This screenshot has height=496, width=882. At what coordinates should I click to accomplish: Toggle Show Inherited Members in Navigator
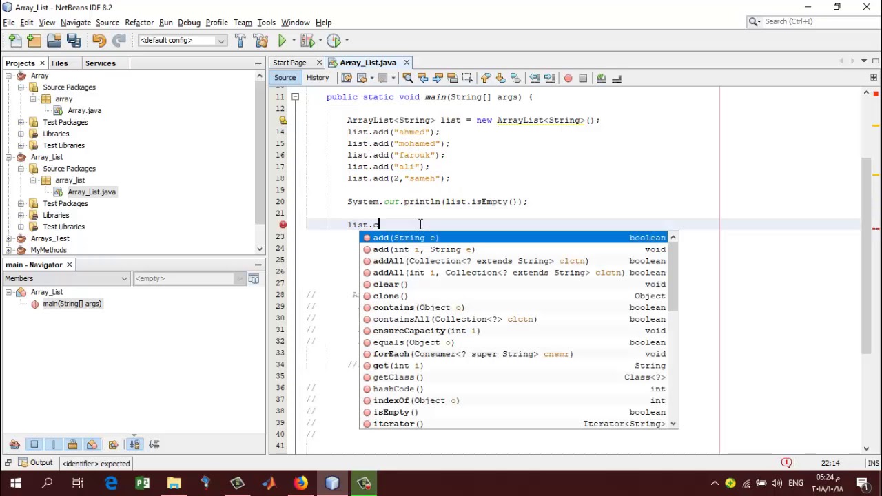[14, 444]
